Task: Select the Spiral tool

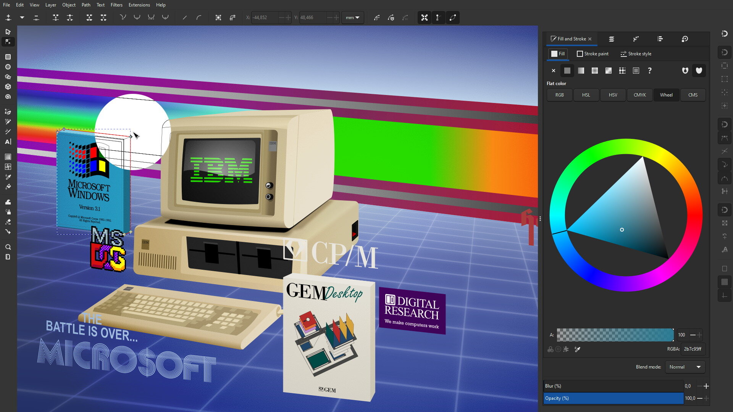Action: 8,97
